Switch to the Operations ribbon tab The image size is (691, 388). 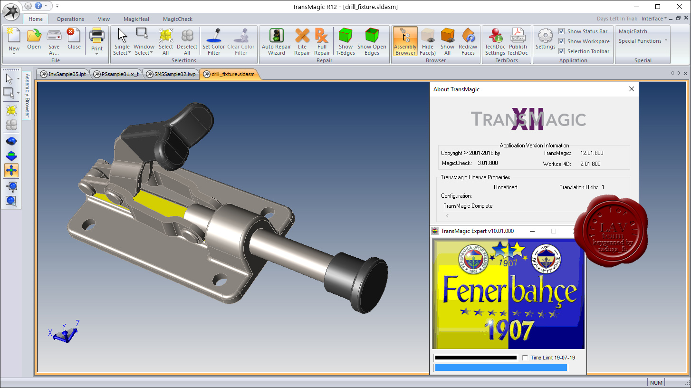pyautogui.click(x=70, y=19)
